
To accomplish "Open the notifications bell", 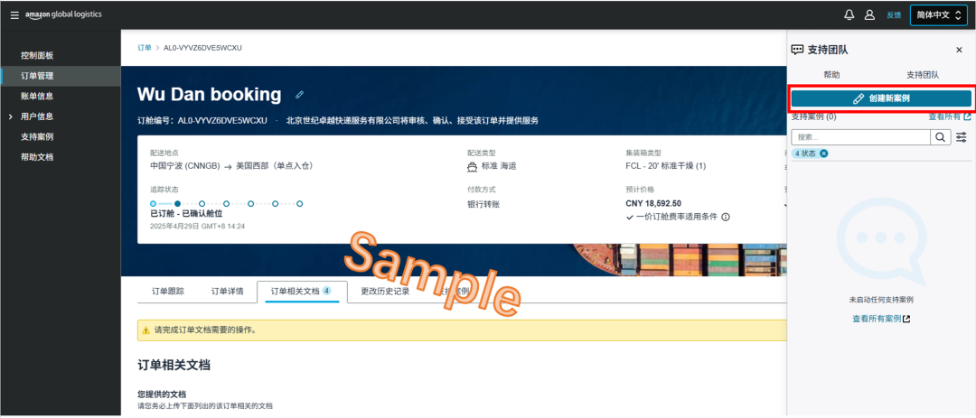I will tap(849, 15).
